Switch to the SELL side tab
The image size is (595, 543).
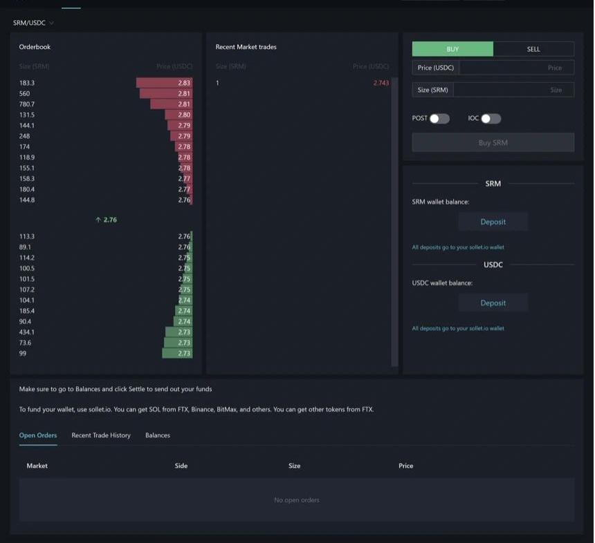[x=533, y=49]
